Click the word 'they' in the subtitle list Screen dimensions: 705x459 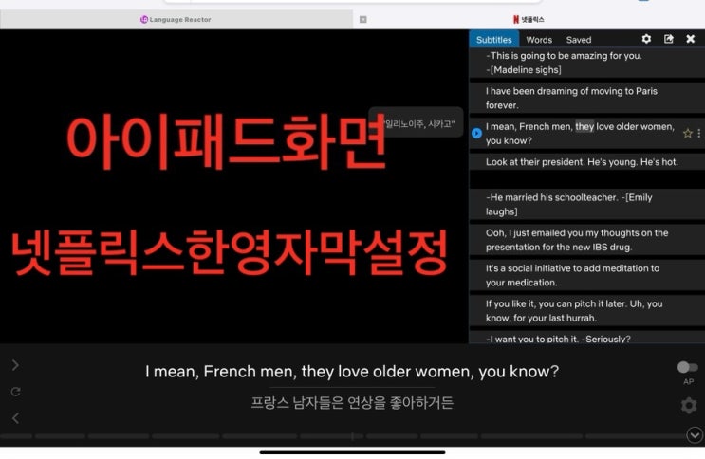[584, 127]
